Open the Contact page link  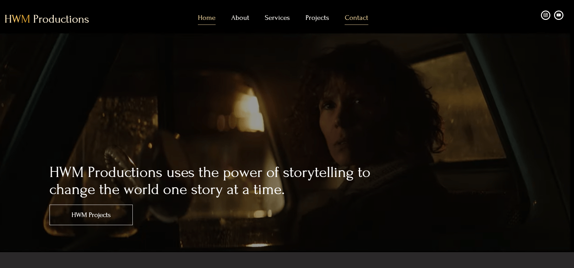356,18
